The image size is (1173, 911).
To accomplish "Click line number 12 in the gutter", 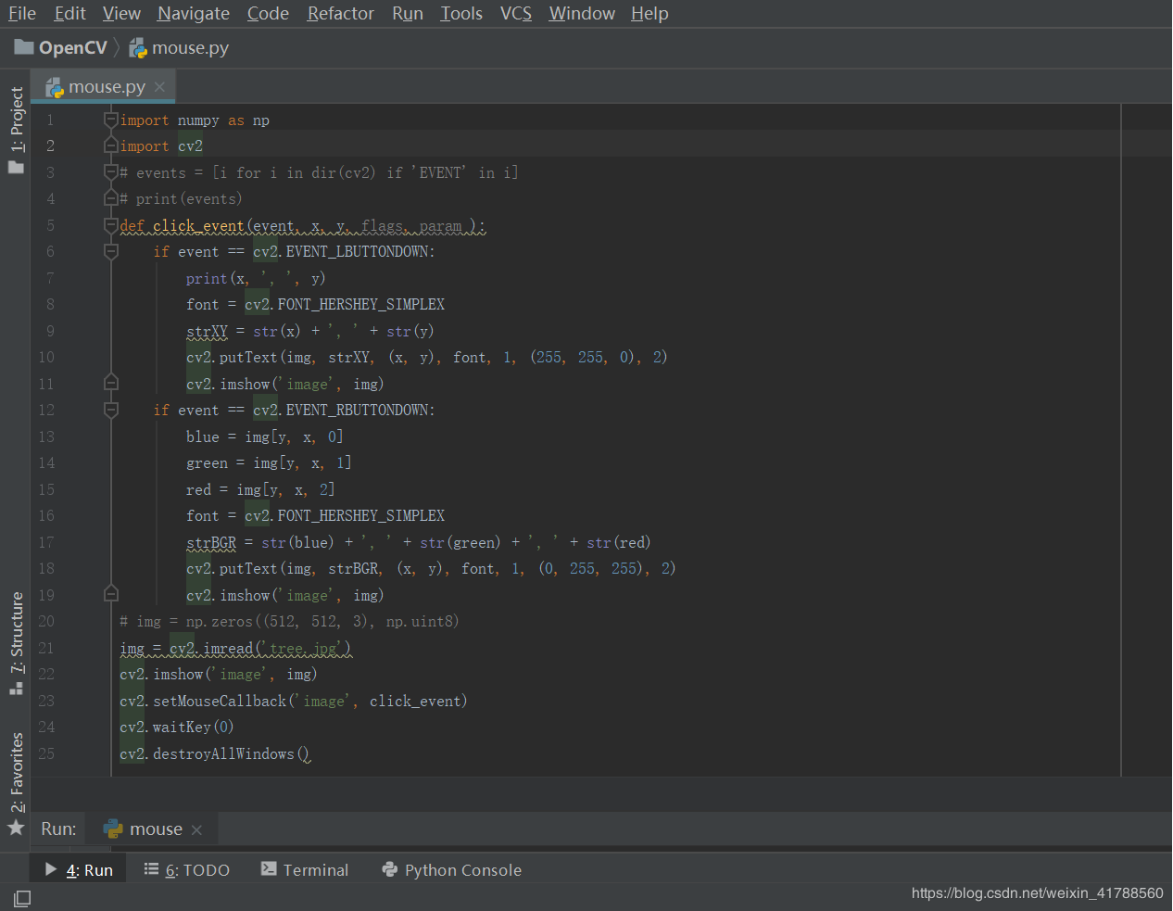I will pos(46,410).
